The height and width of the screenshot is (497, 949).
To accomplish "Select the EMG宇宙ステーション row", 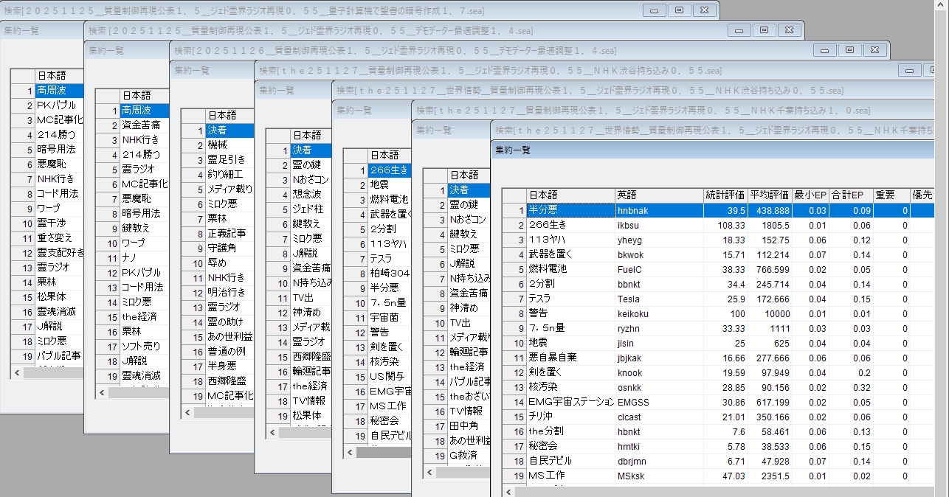I will point(570,402).
